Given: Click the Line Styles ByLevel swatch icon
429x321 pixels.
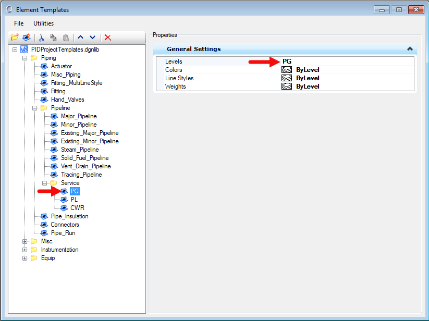Looking at the screenshot, I should tap(287, 78).
